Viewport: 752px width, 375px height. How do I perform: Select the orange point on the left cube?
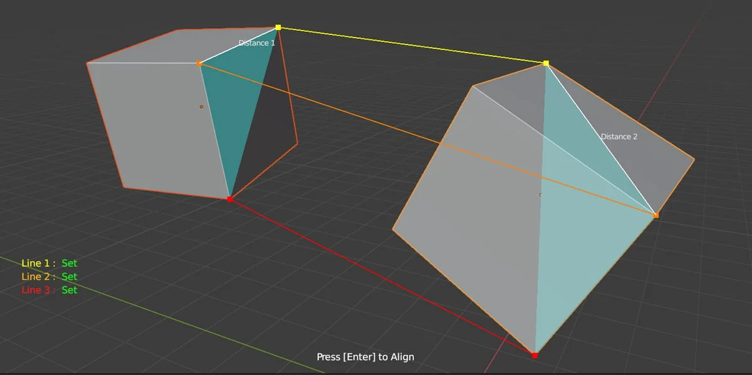pos(199,63)
